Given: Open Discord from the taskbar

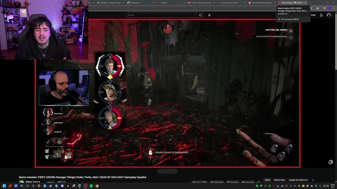Looking at the screenshot, I should [x=62, y=186].
